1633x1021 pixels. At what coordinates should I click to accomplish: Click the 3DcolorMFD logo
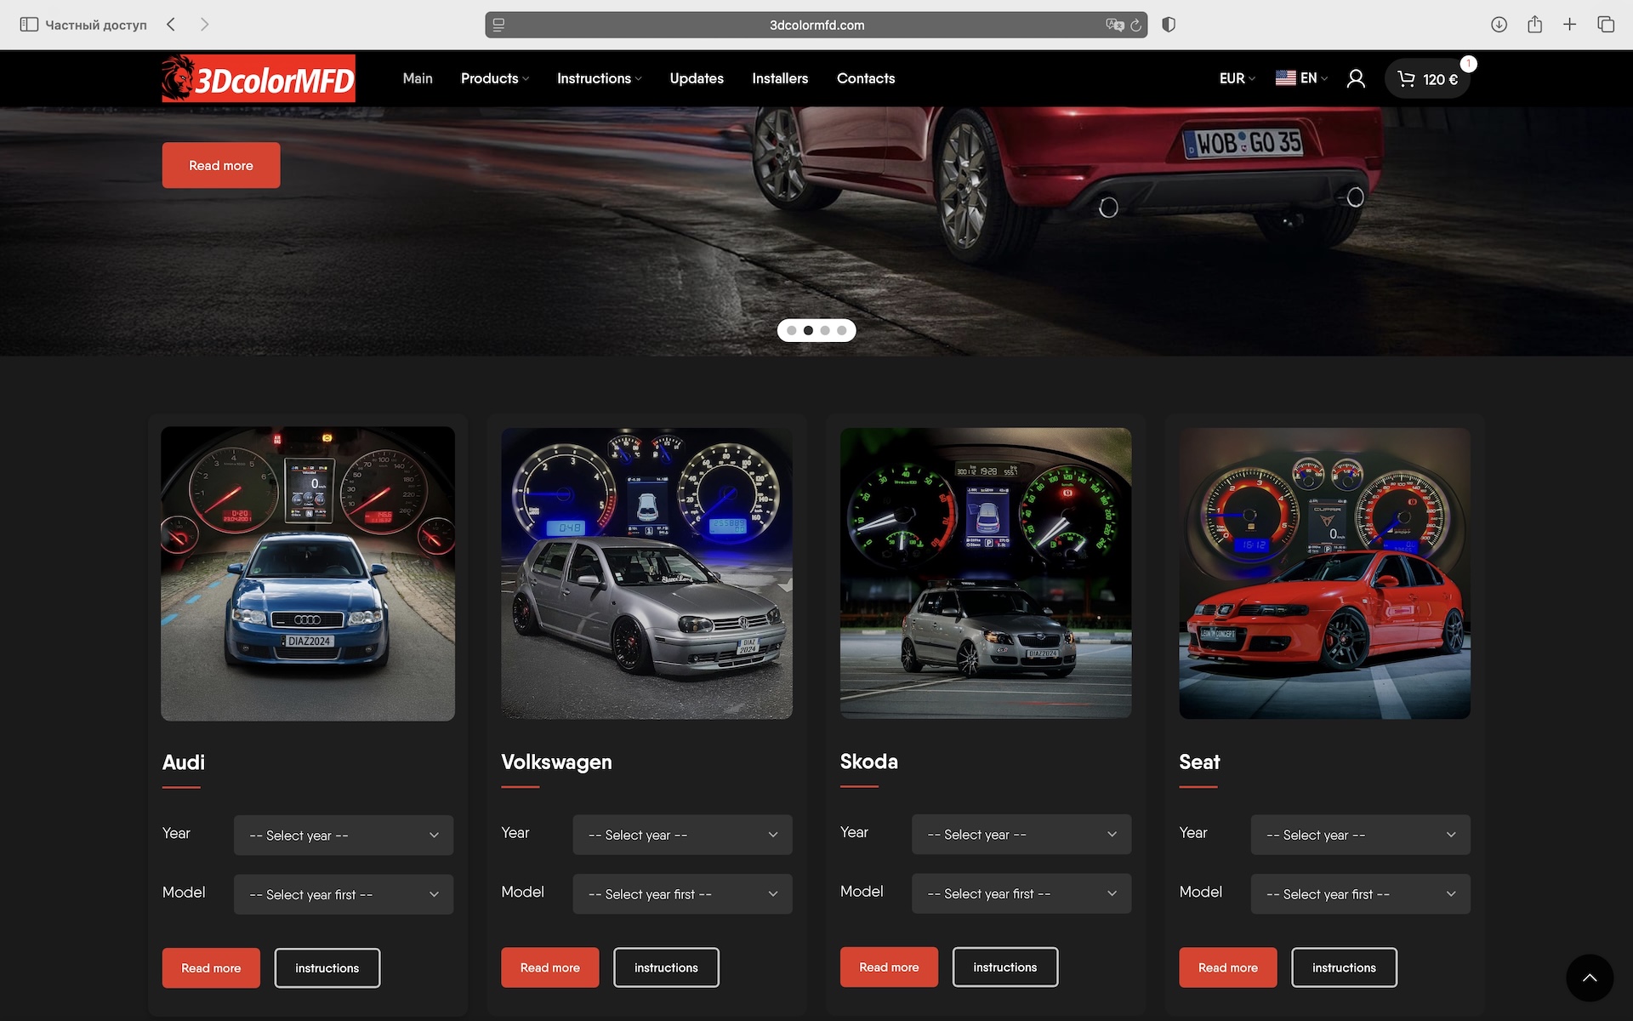click(259, 78)
